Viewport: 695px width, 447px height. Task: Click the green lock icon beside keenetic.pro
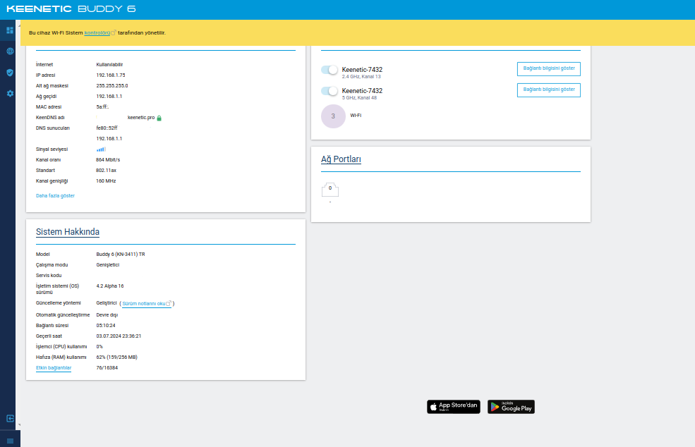coord(159,118)
